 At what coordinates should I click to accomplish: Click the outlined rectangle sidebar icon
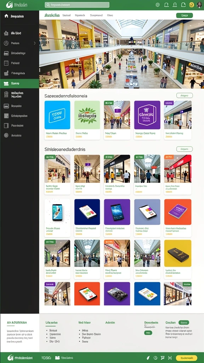click(x=6, y=126)
